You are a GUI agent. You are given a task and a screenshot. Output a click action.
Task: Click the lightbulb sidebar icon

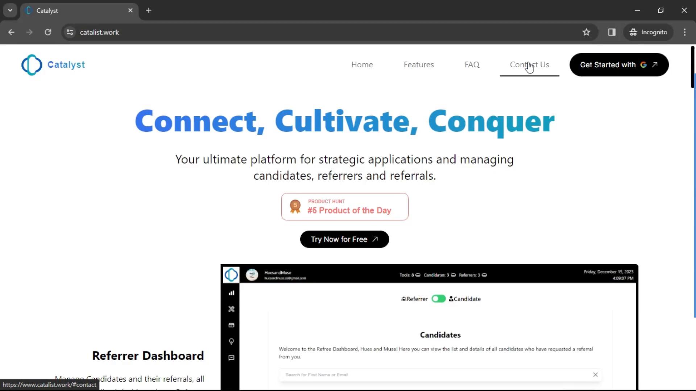pos(231,341)
